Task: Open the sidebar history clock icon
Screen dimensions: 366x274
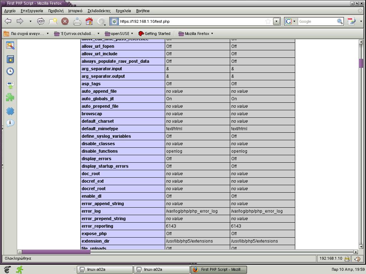Action: pos(10,71)
